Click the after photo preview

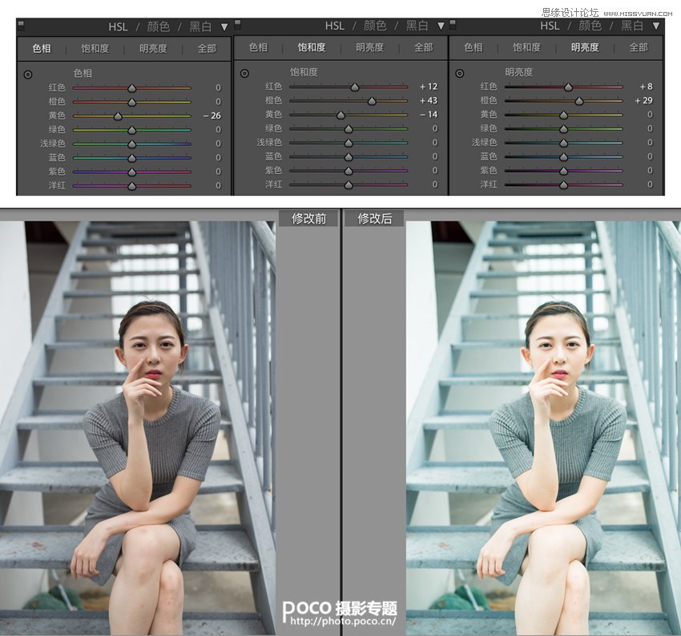click(x=543, y=428)
